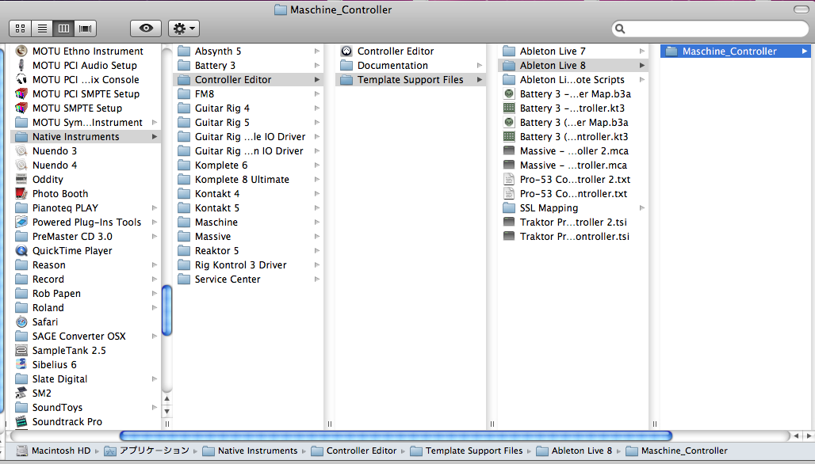This screenshot has height=464, width=815.
Task: Expand the Komplete 8 Ultimate arrow
Action: coord(316,180)
